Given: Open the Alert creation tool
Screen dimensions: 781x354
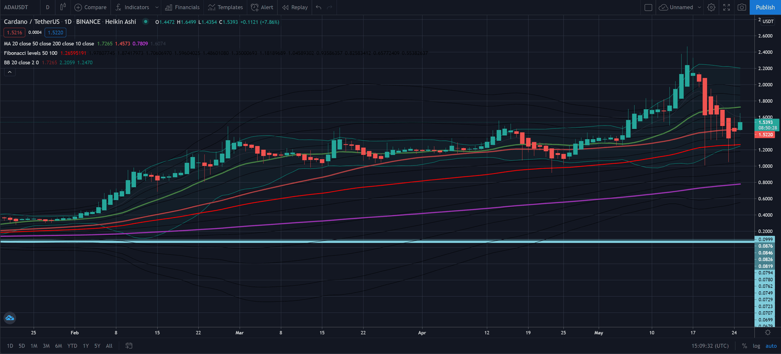Looking at the screenshot, I should [x=262, y=7].
